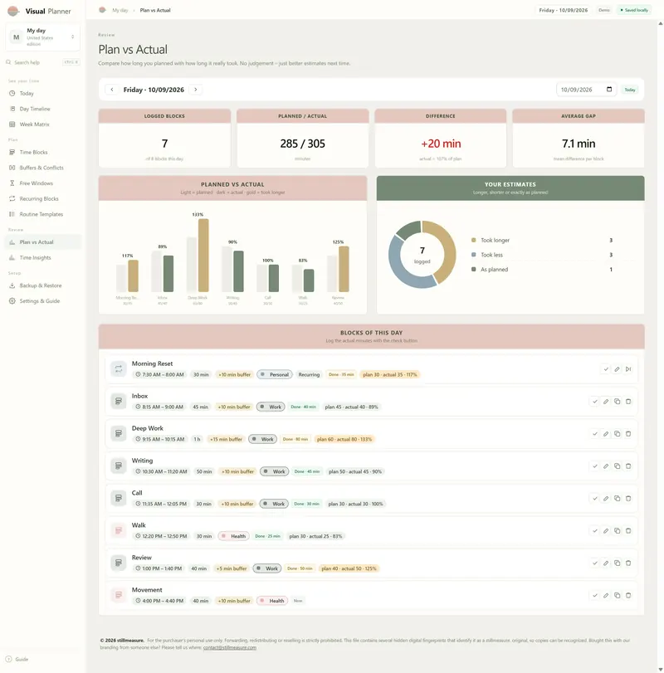
Task: Go to the next day
Action: (x=196, y=90)
